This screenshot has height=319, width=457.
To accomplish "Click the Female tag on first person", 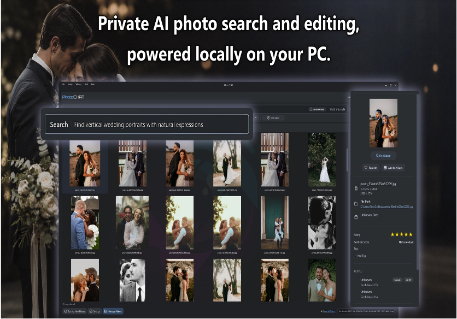I will 397,280.
